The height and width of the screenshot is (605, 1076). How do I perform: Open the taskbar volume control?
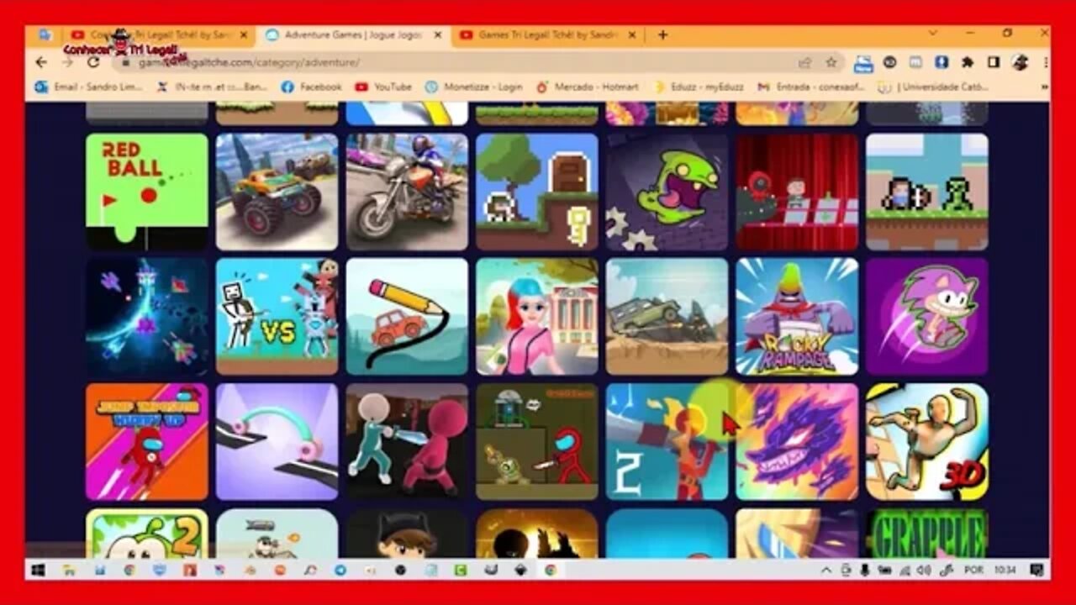tap(926, 570)
